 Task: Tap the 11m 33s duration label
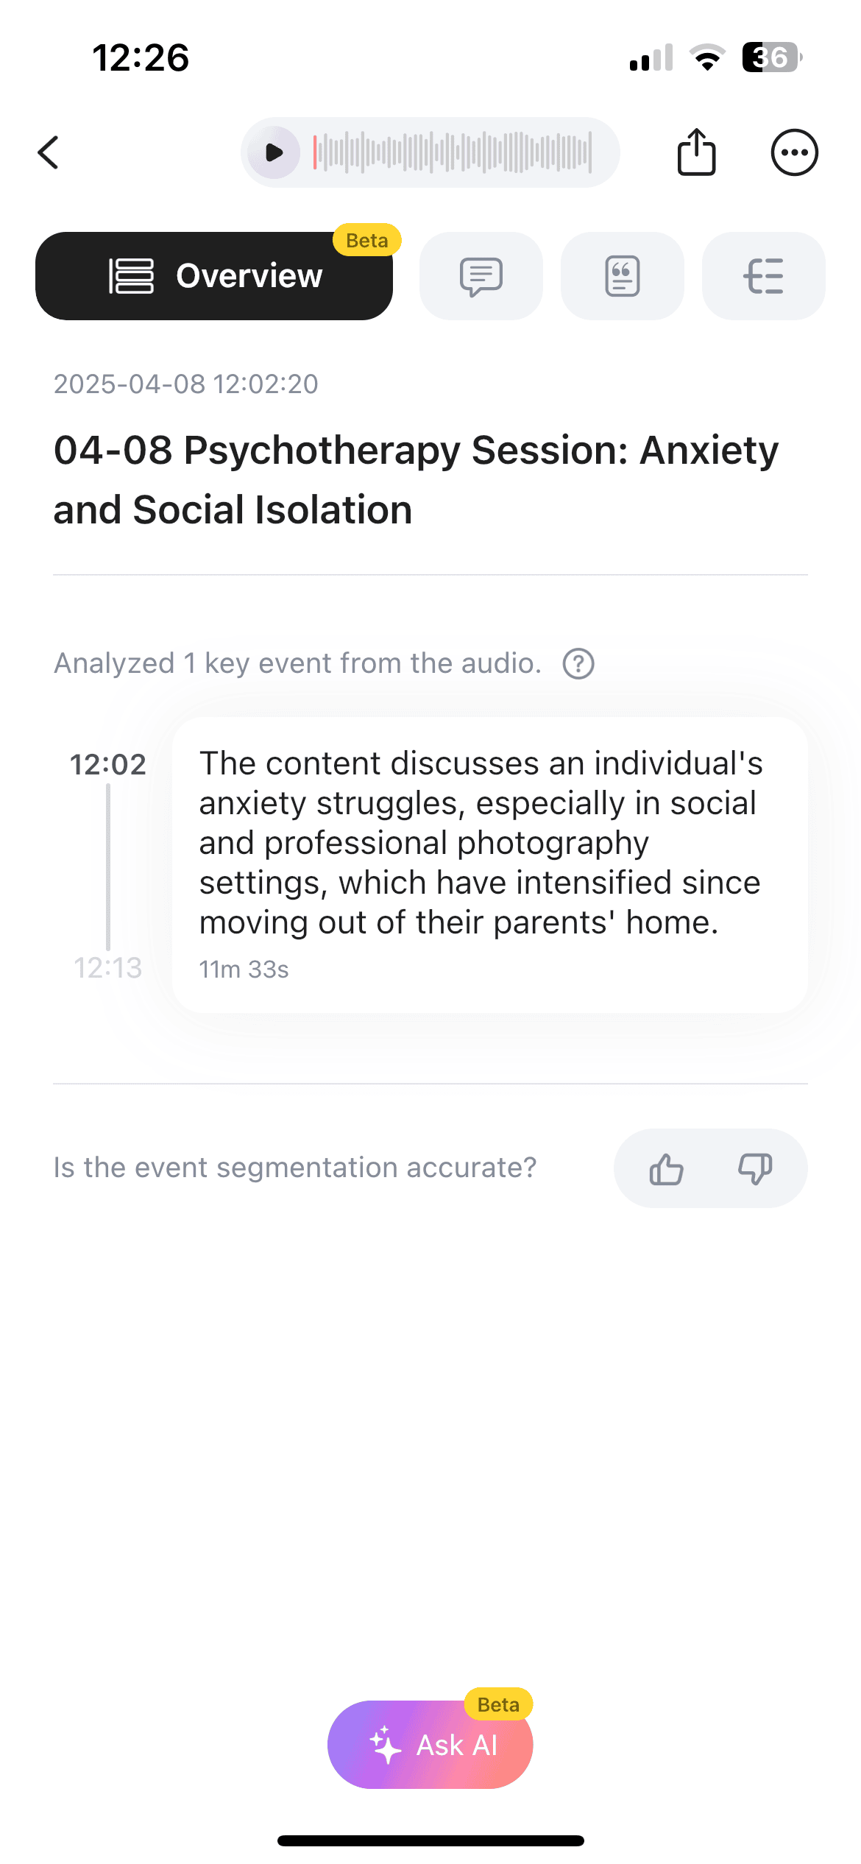(x=244, y=970)
